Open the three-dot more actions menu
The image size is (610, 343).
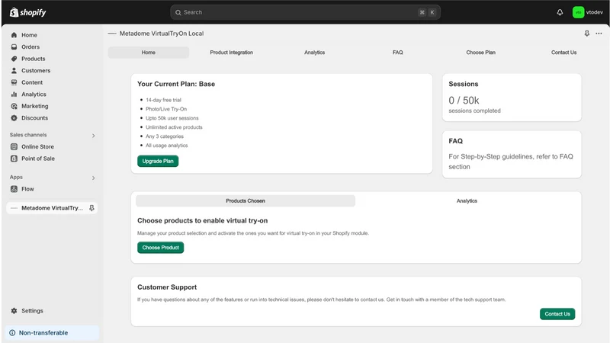(x=599, y=34)
